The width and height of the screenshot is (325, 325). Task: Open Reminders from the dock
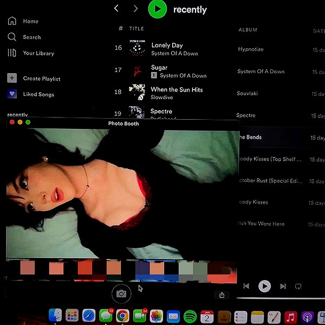(x=240, y=317)
